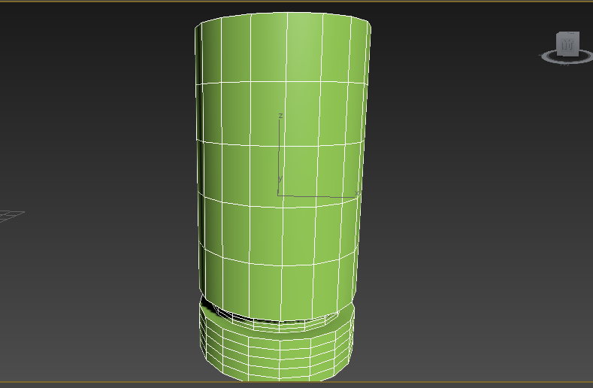Viewport: 593px width, 388px height.
Task: Click the X axis line of gizmo
Action: coord(316,196)
